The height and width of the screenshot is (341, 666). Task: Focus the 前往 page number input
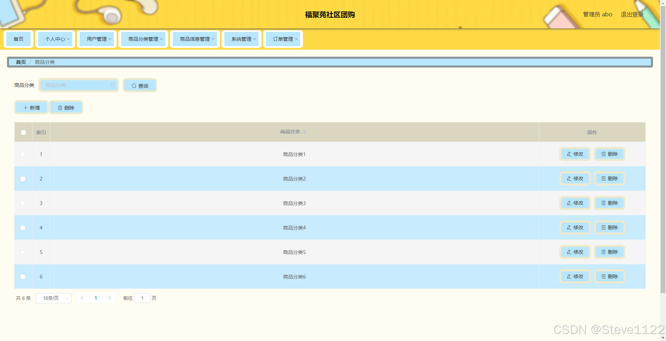[x=142, y=298]
